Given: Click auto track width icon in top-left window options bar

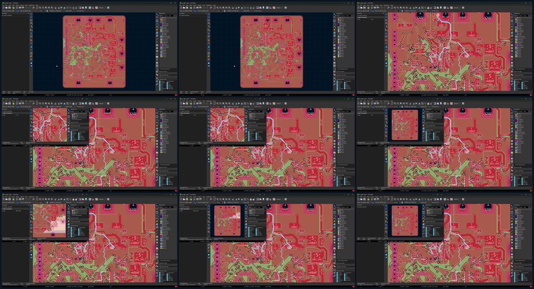Looking at the screenshot, I should [18, 11].
